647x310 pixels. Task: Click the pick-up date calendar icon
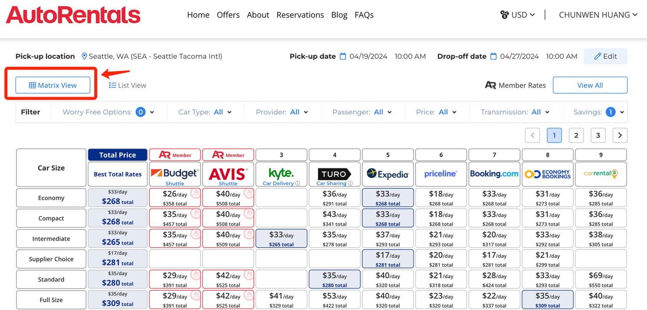tap(343, 56)
